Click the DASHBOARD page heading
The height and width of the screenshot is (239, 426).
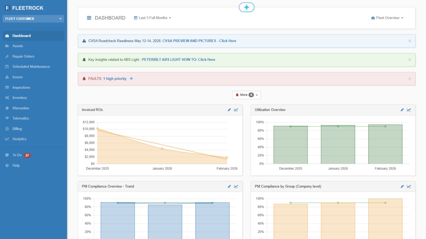[110, 18]
